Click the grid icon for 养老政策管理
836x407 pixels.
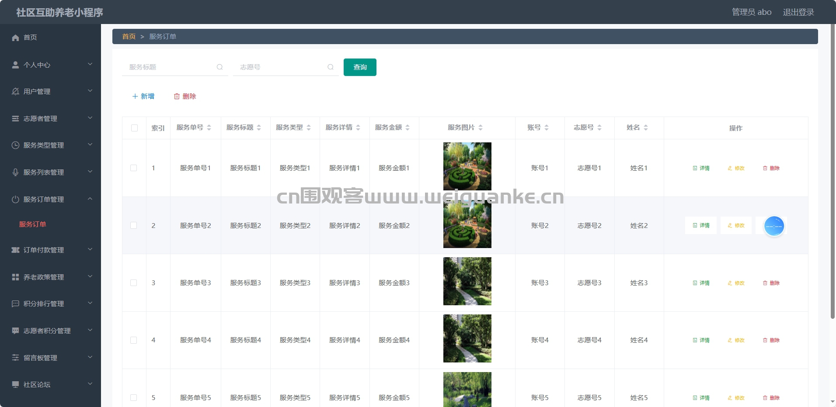tap(15, 277)
